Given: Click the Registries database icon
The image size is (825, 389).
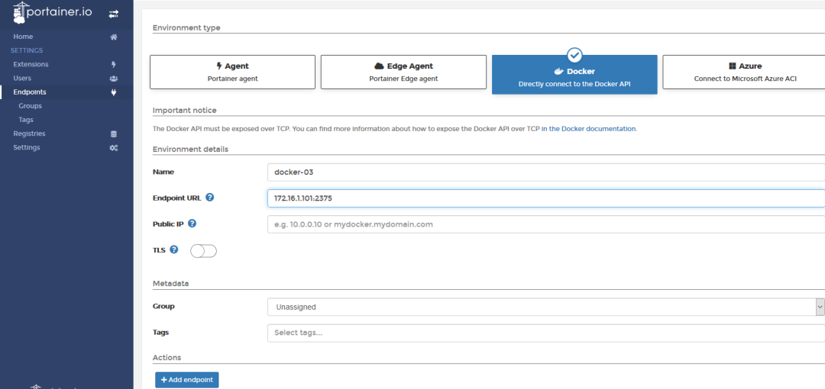Looking at the screenshot, I should [114, 134].
